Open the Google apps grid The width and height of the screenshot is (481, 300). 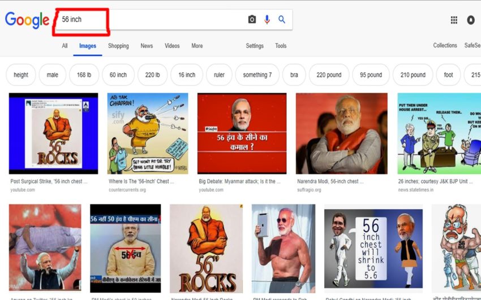click(x=454, y=20)
